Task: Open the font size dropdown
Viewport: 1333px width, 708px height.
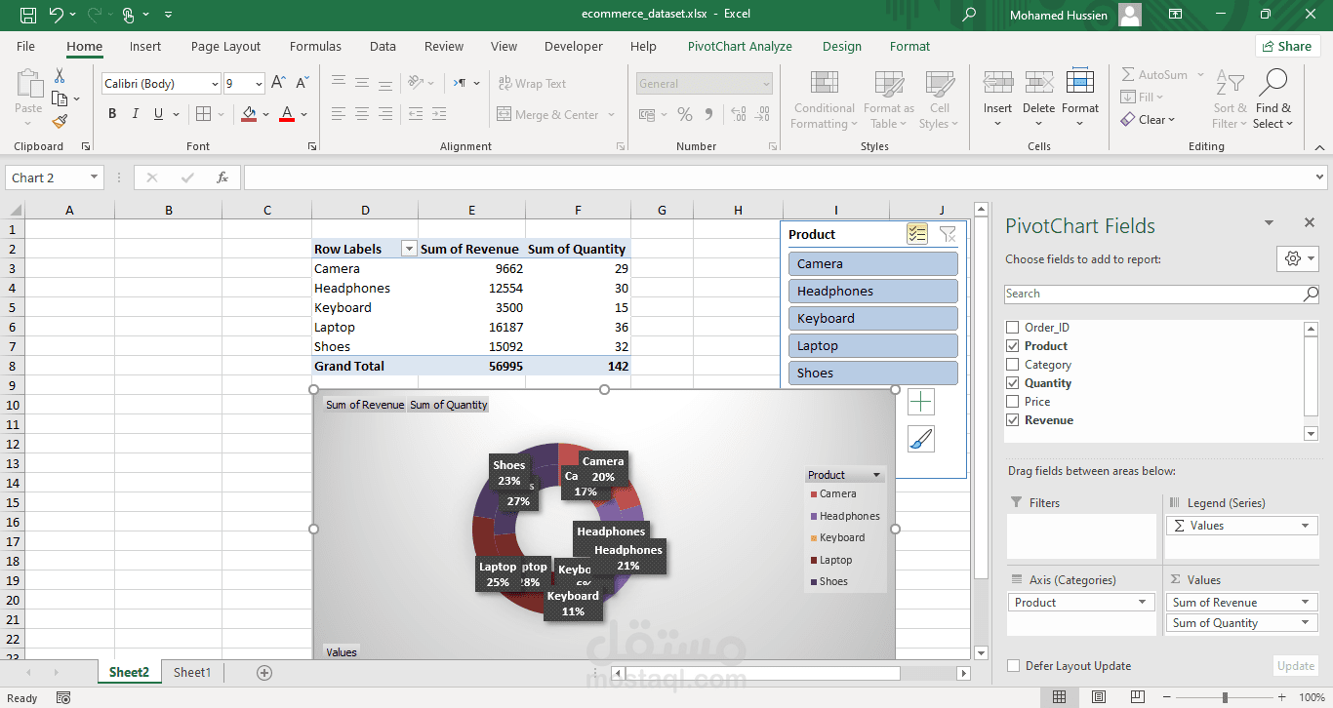Action: [259, 84]
